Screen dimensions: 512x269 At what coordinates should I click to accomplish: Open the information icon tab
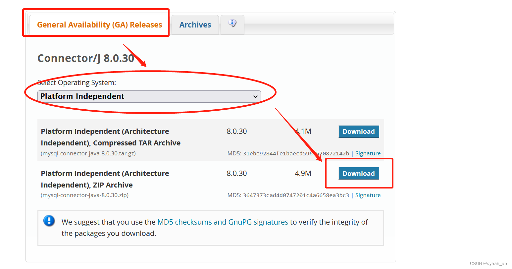click(x=232, y=24)
